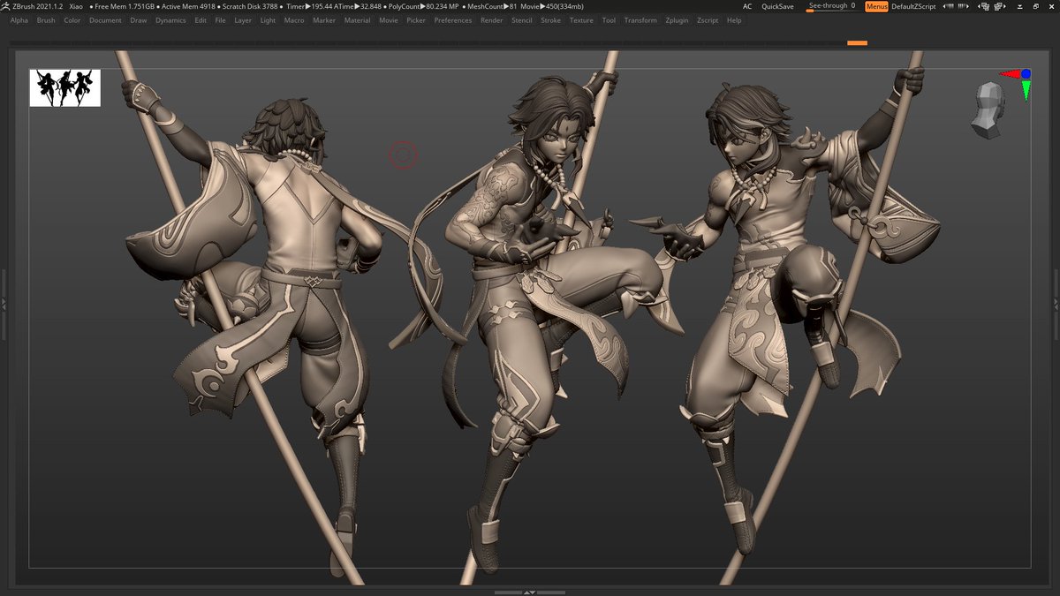Open the Brush menu
The image size is (1060, 596).
click(x=46, y=20)
